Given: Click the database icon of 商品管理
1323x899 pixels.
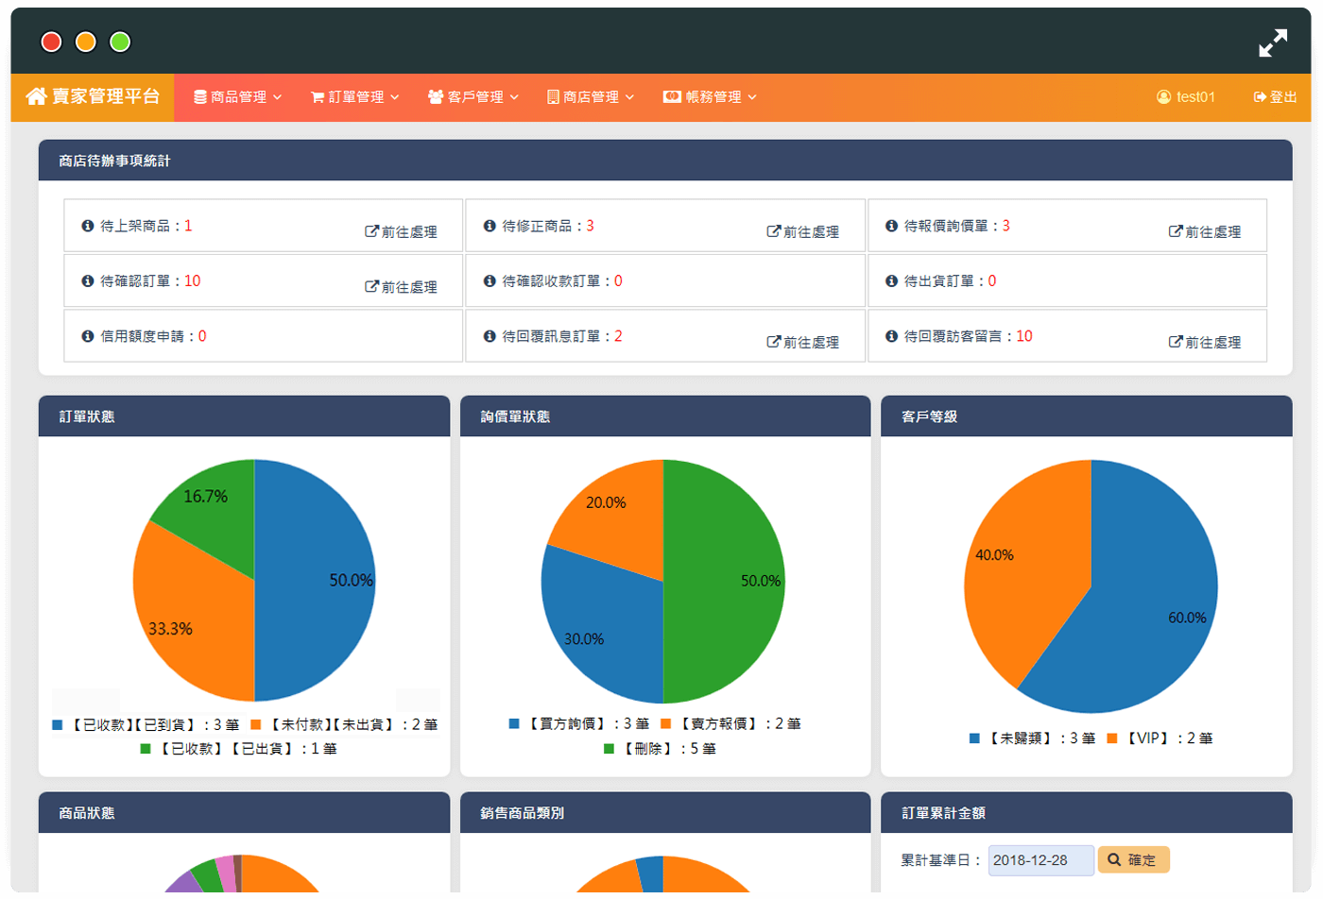Looking at the screenshot, I should point(200,97).
